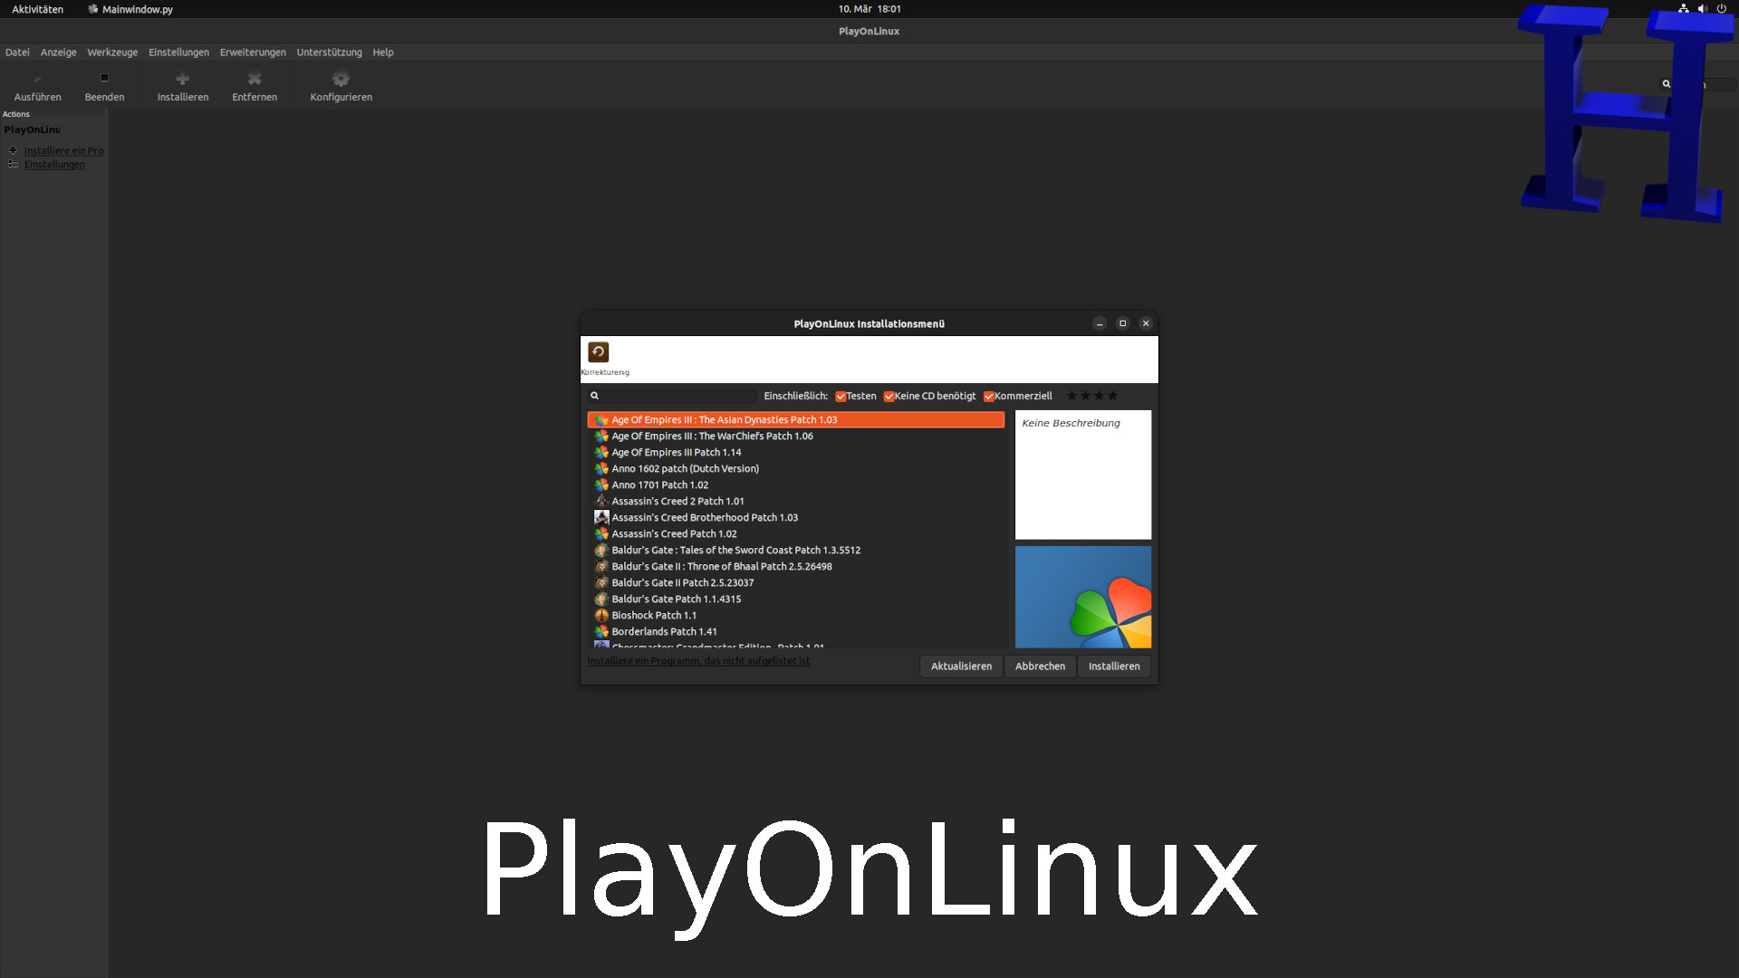Select the Korrekturen category icon

pos(599,352)
